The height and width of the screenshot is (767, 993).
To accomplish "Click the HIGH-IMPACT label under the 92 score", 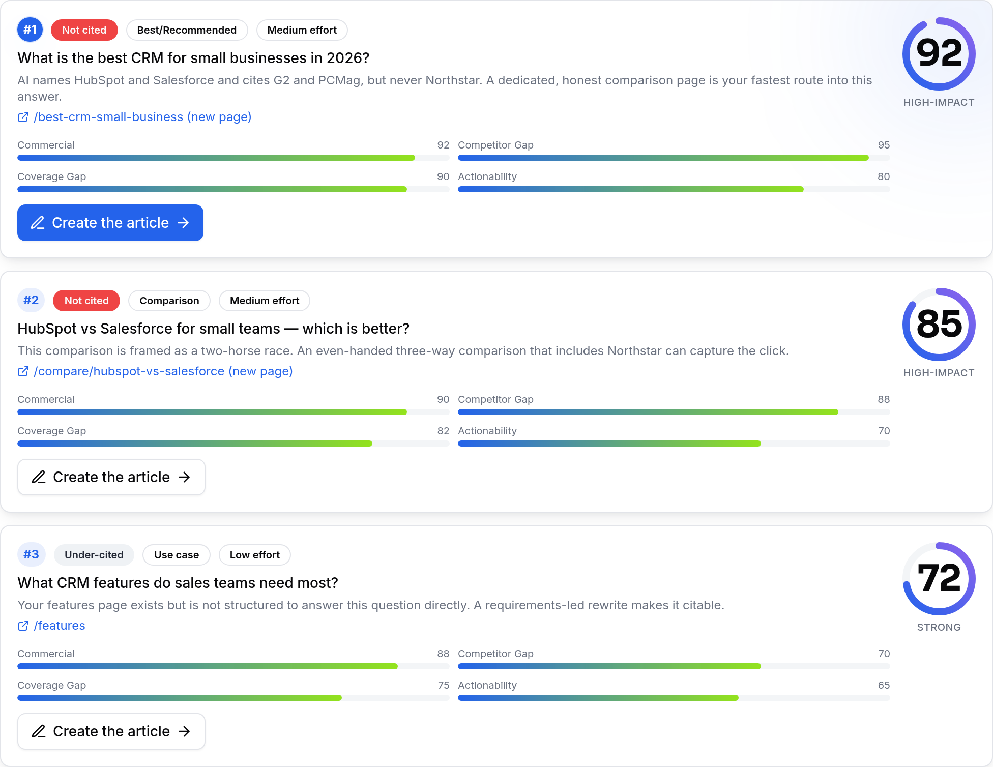I will [x=939, y=102].
